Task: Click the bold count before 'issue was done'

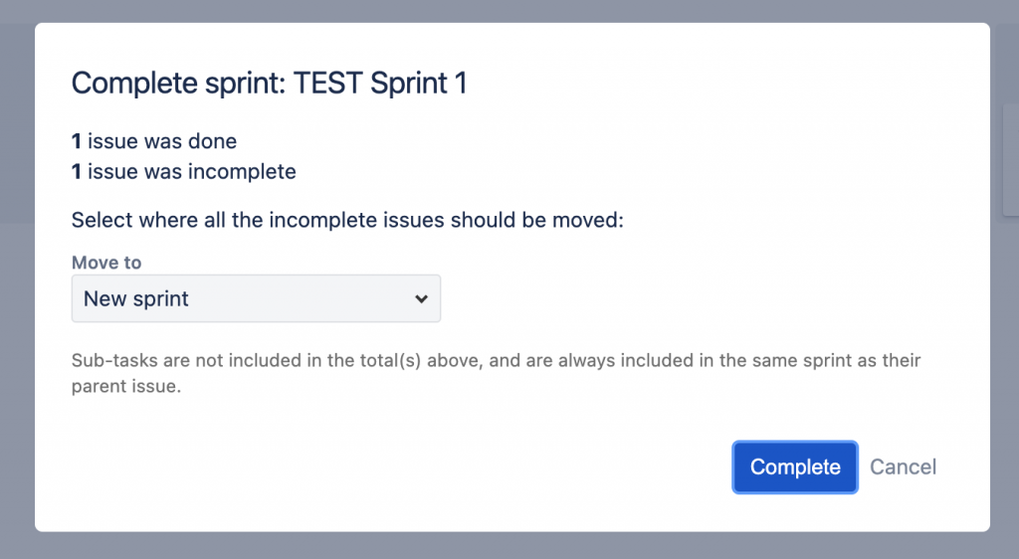Action: click(x=77, y=141)
